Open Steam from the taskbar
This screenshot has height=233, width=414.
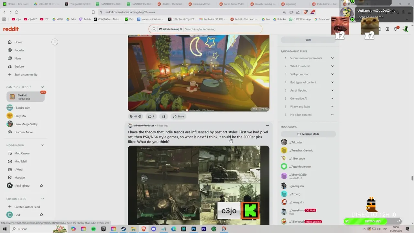(124, 229)
